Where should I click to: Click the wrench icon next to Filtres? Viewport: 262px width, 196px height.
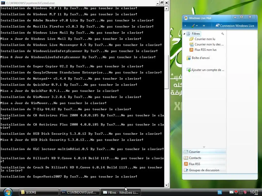click(x=222, y=34)
